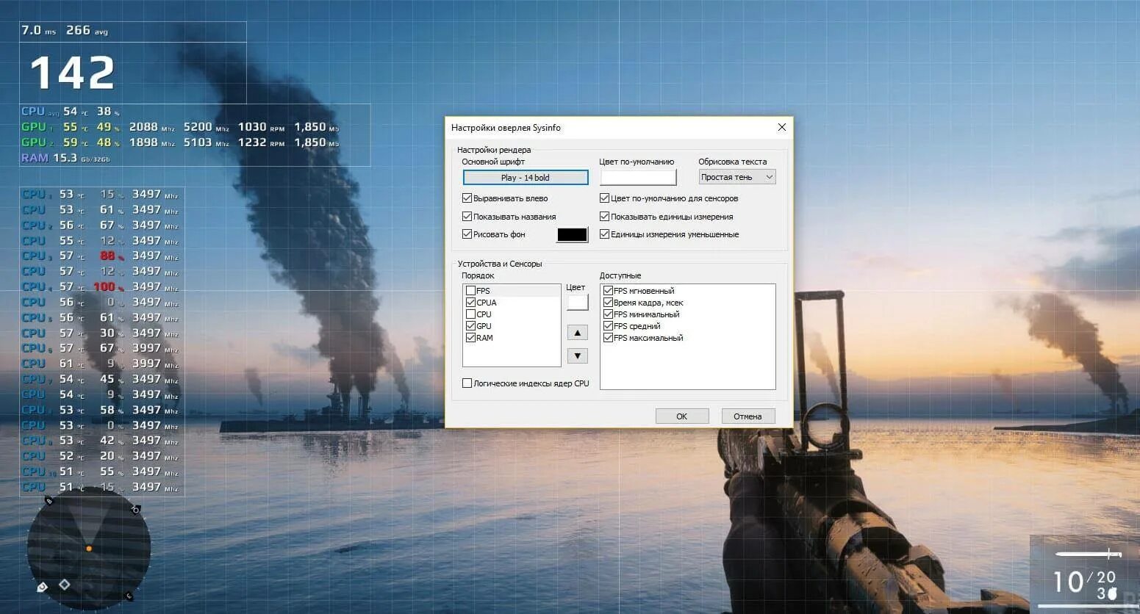This screenshot has width=1140, height=614.
Task: Click the game minimap circle
Action: coord(89,548)
